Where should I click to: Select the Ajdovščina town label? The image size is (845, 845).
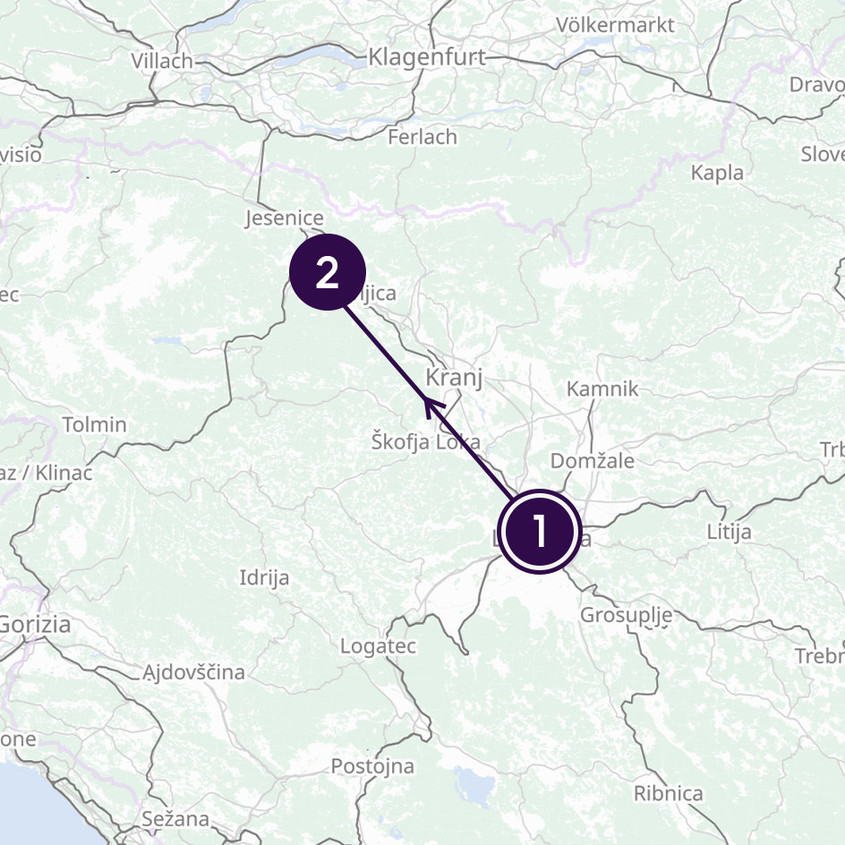click(x=193, y=672)
